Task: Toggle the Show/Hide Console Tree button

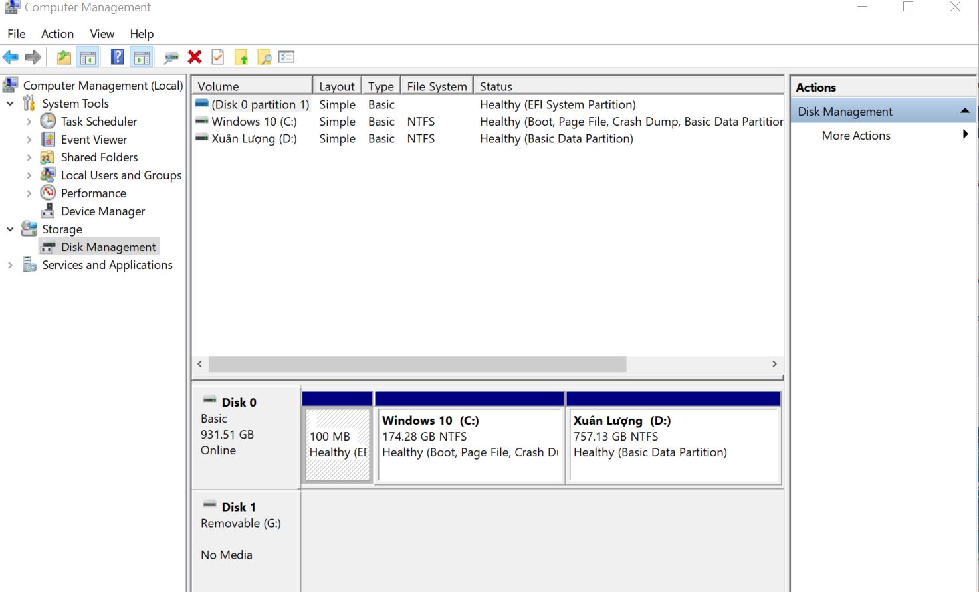Action: coord(88,58)
